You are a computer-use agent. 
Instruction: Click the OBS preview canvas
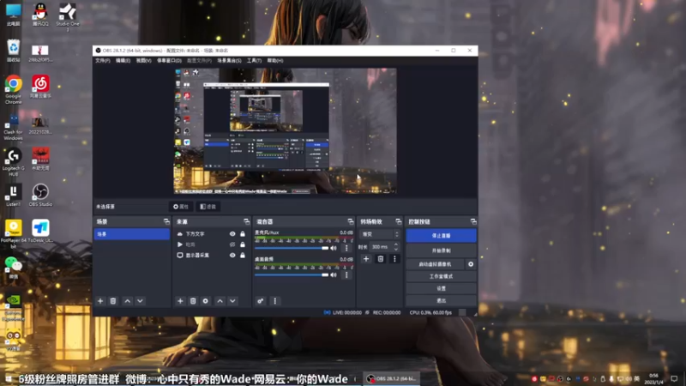[286, 130]
